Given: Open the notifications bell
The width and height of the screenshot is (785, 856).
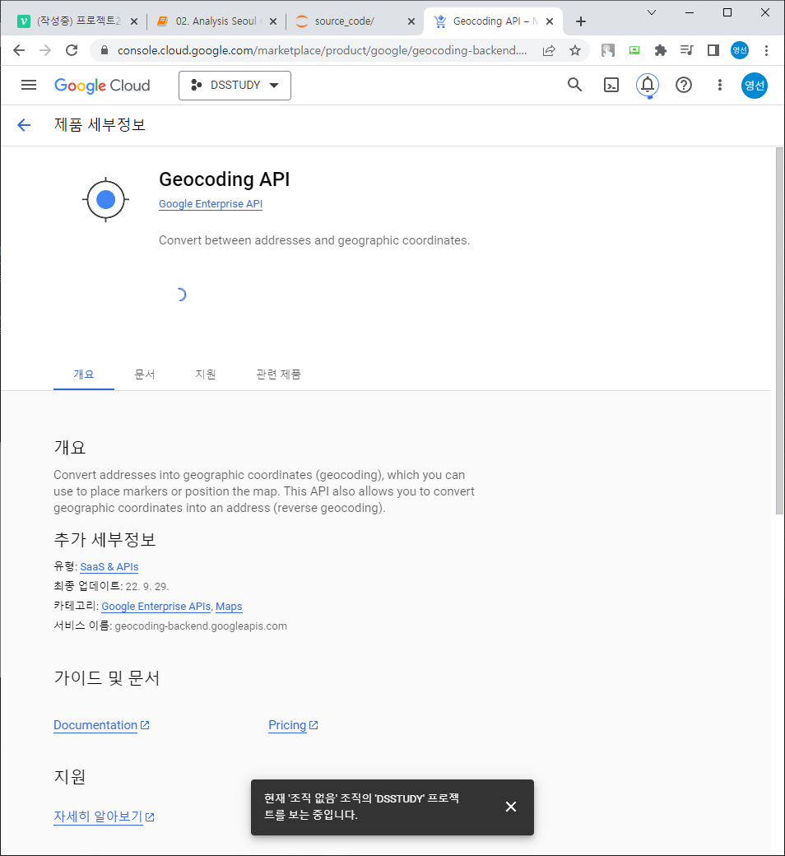Looking at the screenshot, I should point(648,85).
